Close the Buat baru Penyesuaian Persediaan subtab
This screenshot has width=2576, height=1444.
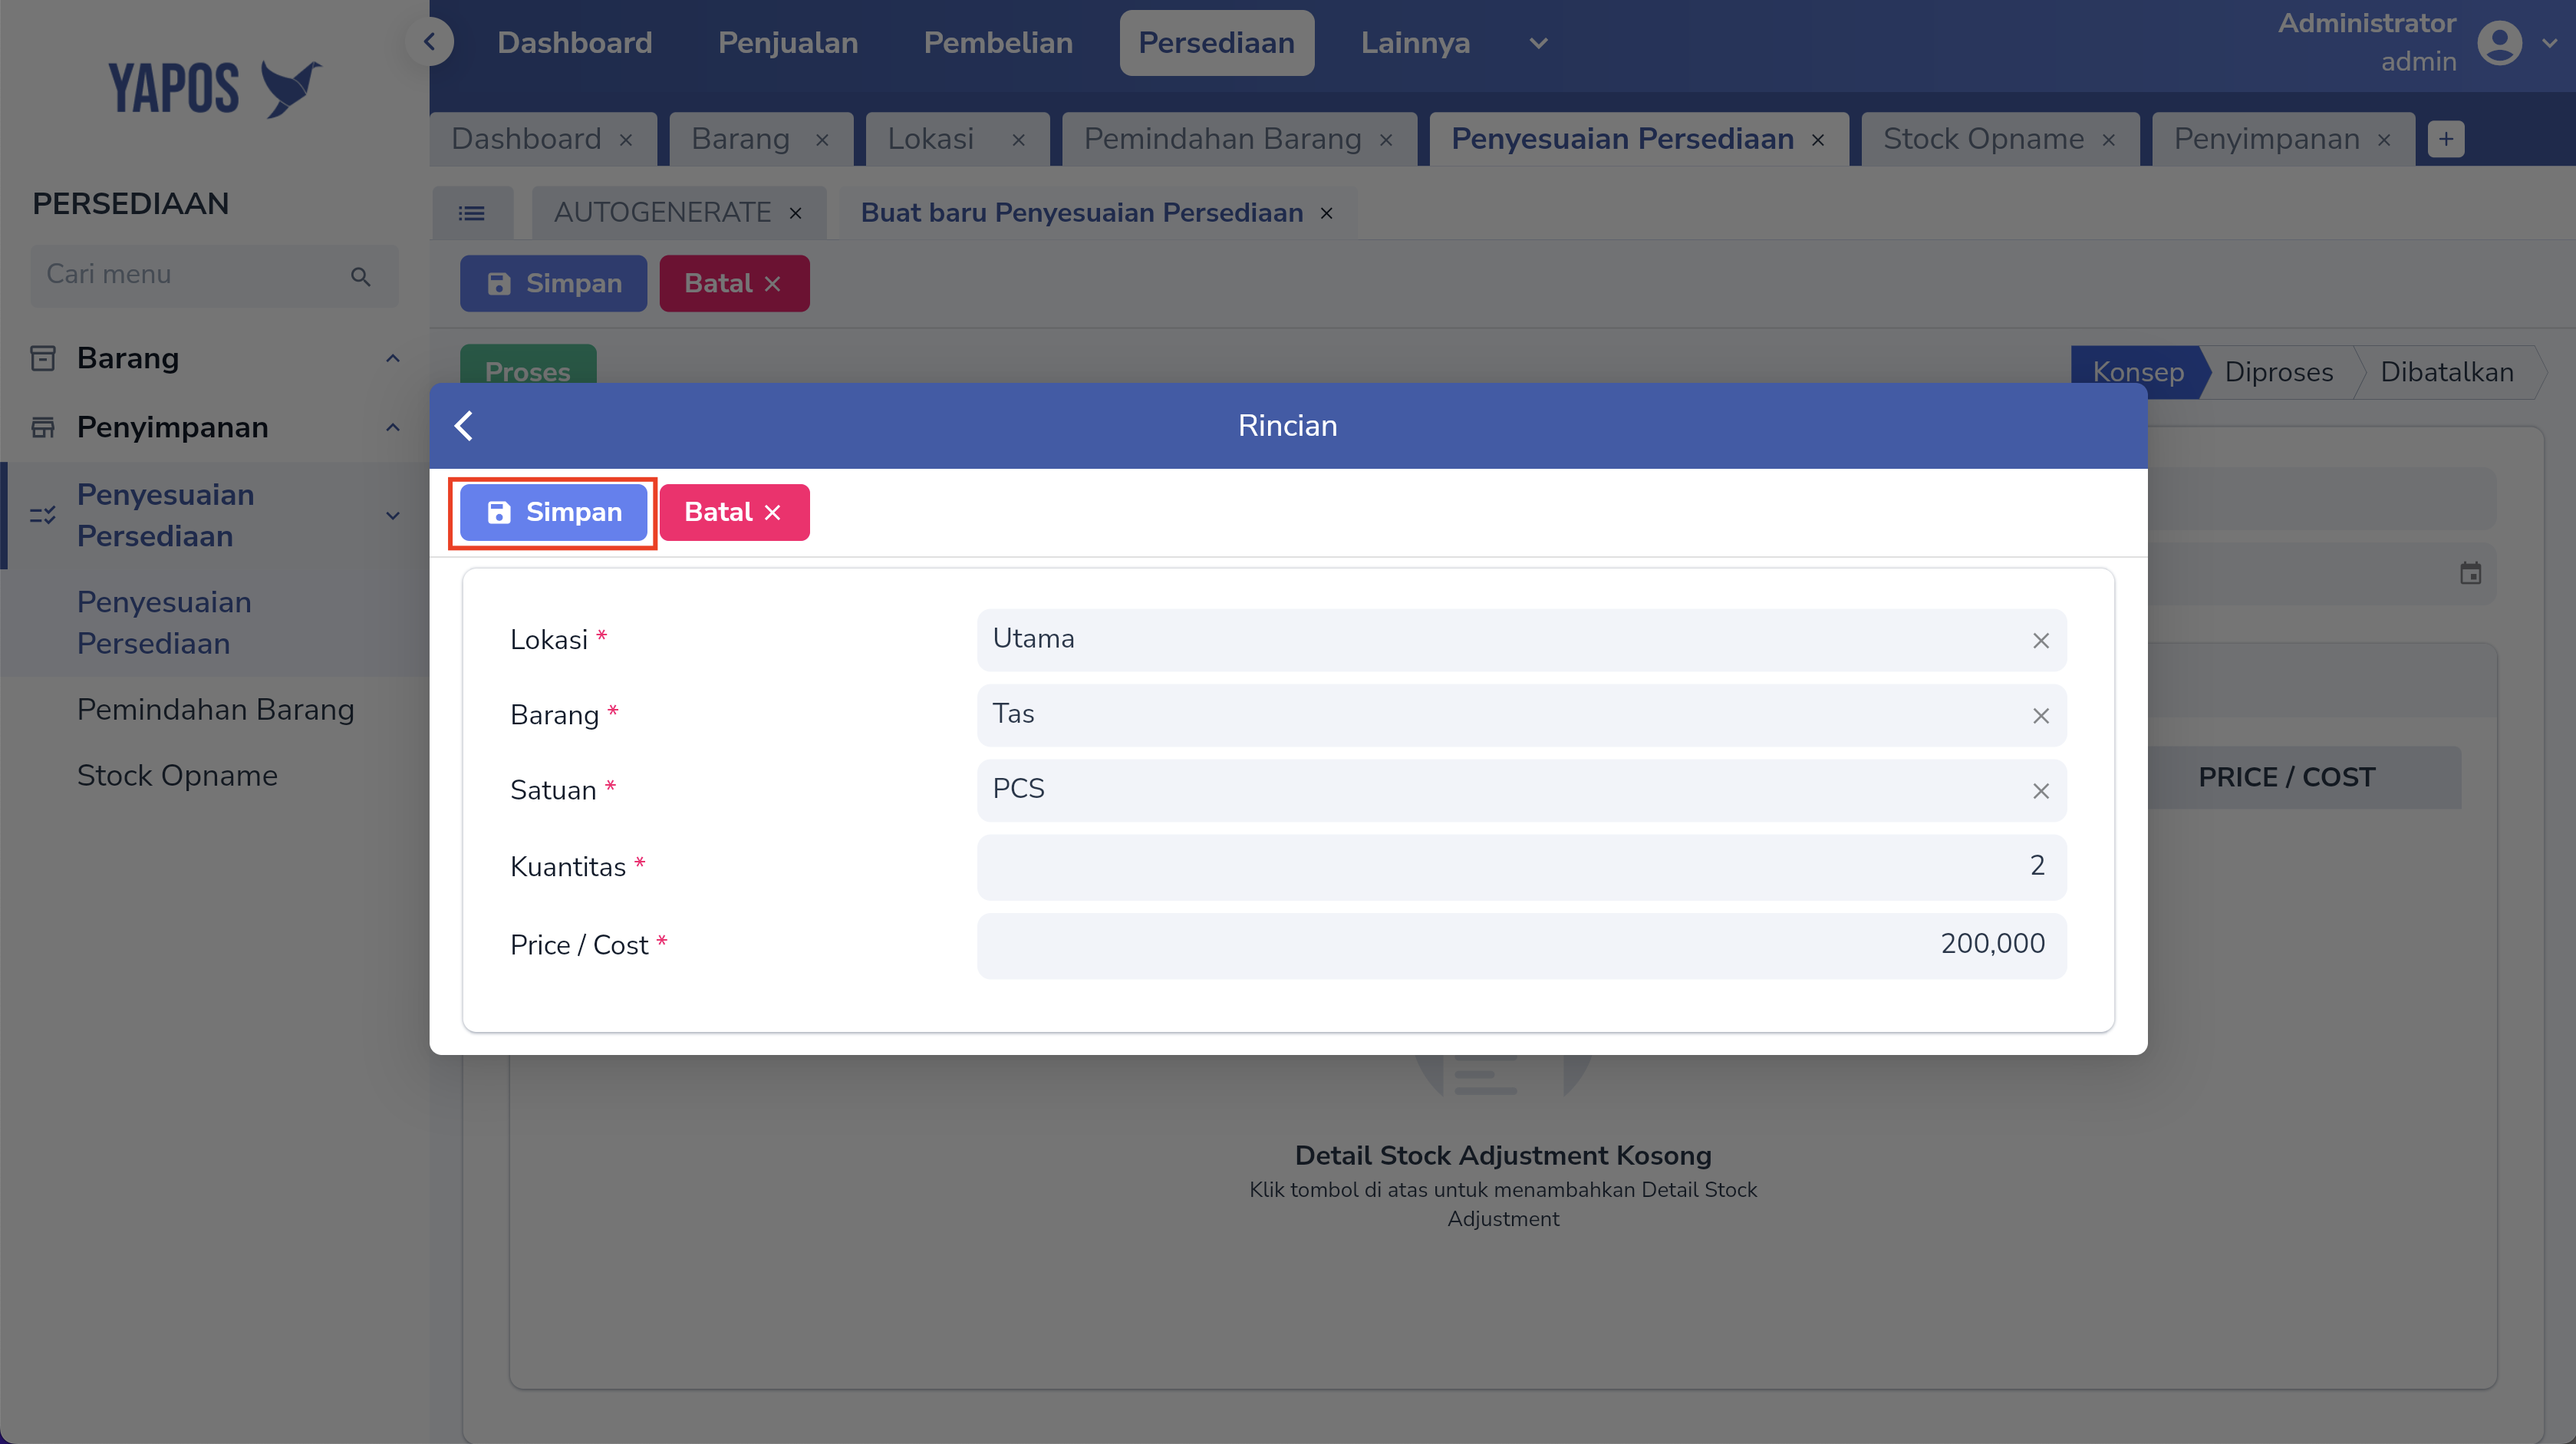click(x=1327, y=213)
